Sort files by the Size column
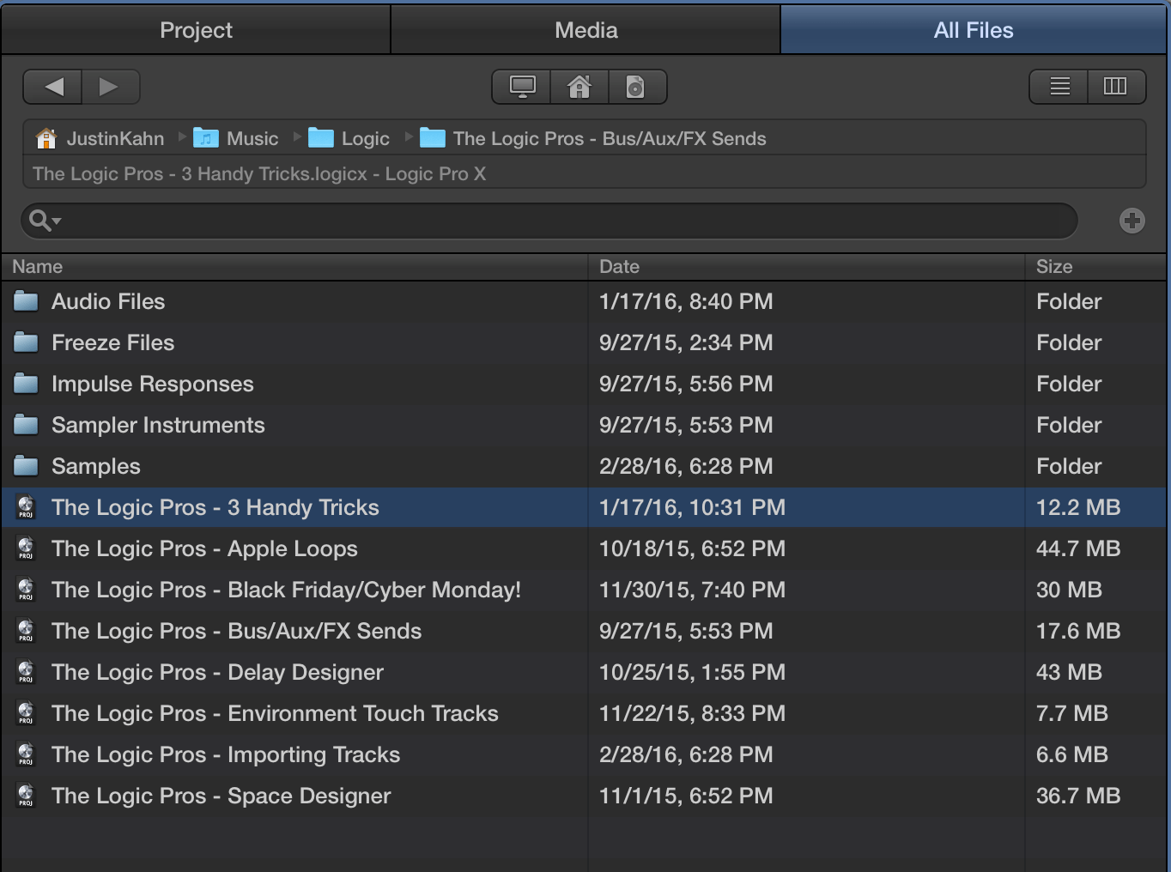1171x872 pixels. click(1054, 267)
